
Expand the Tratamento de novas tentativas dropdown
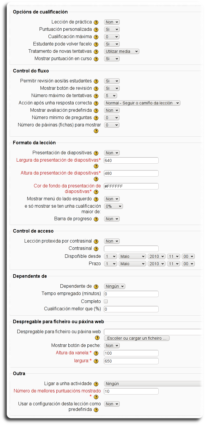pos(121,51)
